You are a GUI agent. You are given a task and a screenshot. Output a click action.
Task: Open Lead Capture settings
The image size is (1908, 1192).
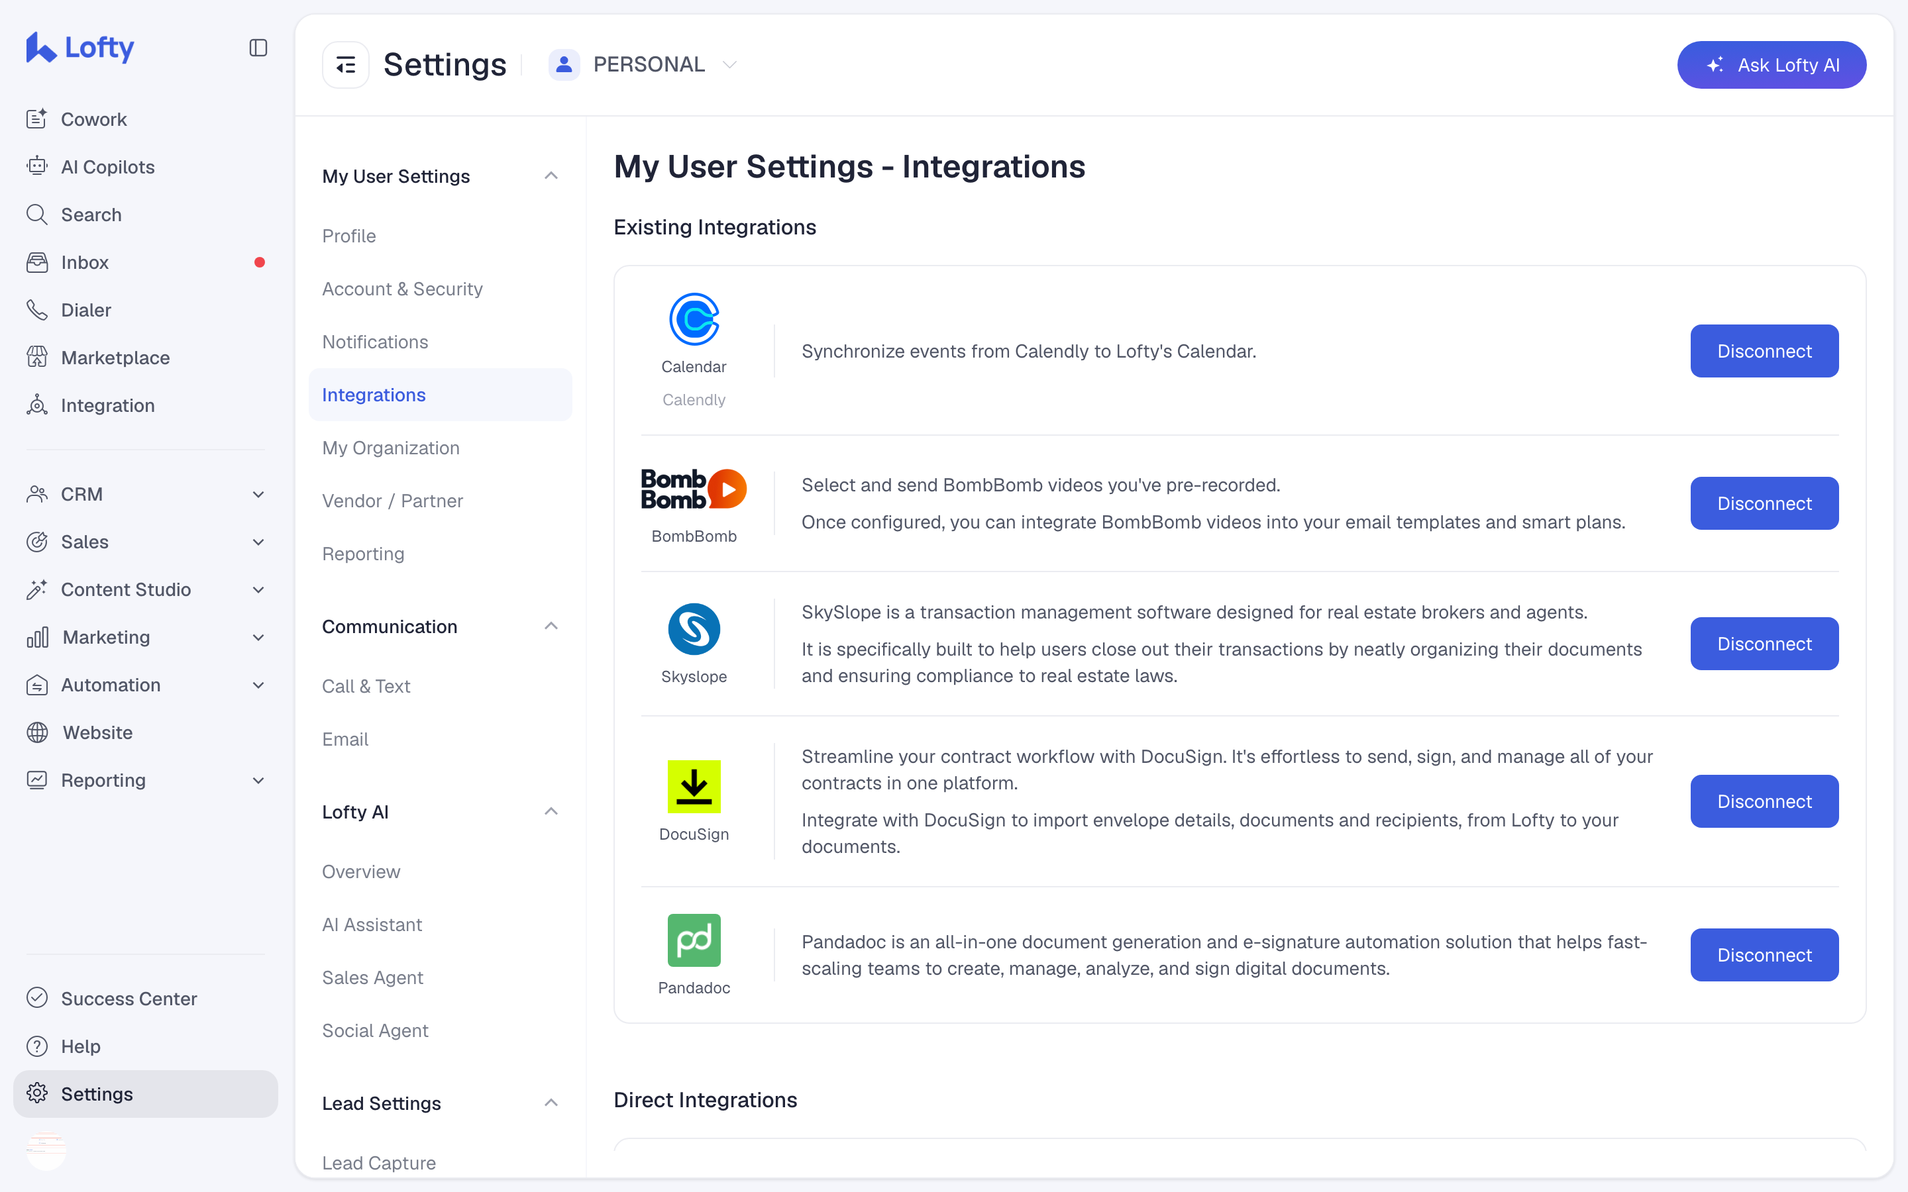point(440,1163)
